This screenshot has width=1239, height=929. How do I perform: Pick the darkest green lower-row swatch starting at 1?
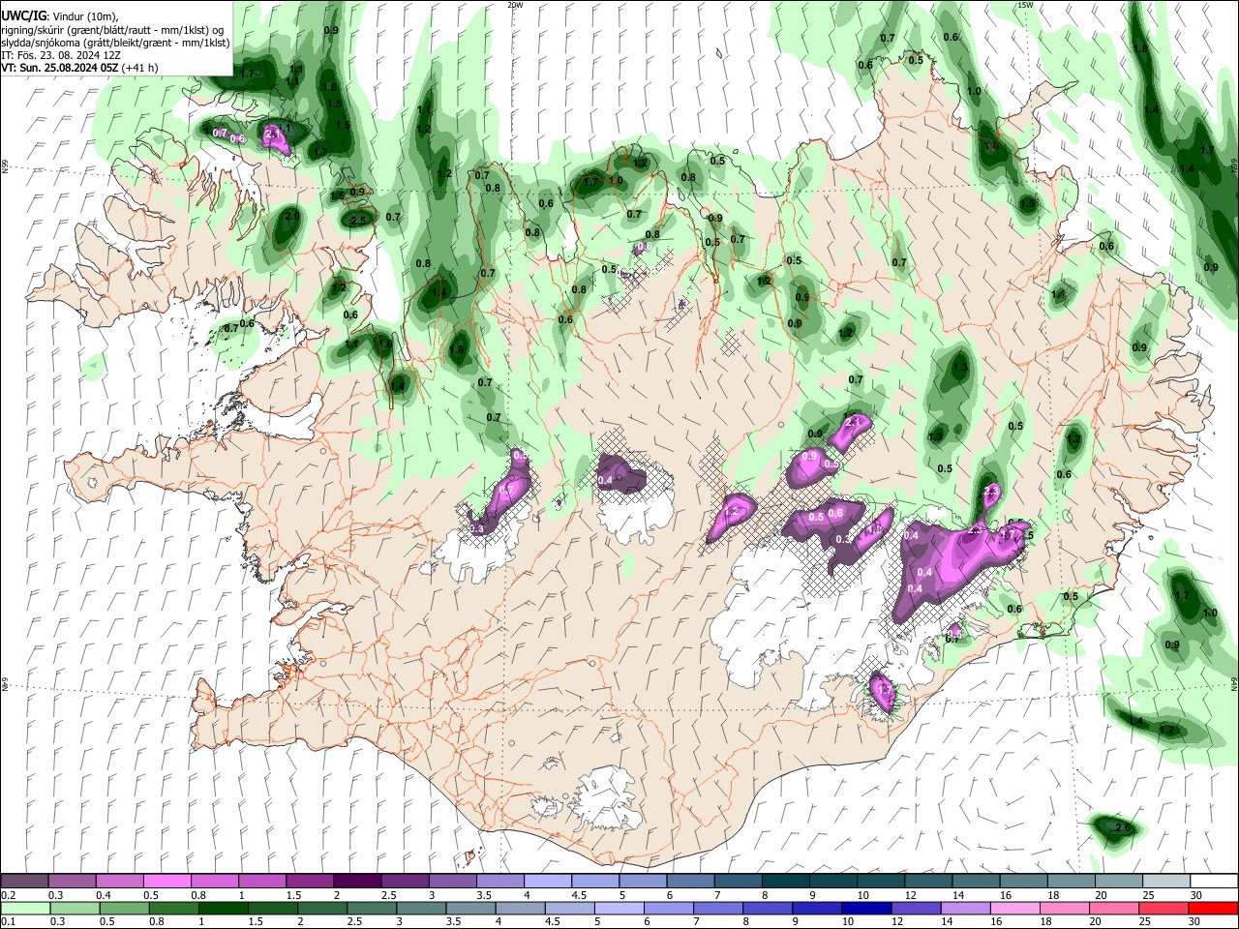pos(223,908)
